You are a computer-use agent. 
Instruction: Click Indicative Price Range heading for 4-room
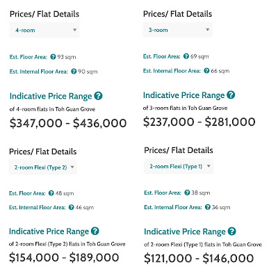[51, 96]
